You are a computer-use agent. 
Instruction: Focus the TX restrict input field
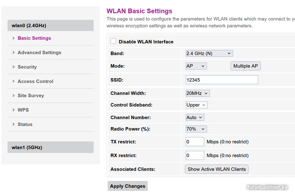click(x=195, y=142)
